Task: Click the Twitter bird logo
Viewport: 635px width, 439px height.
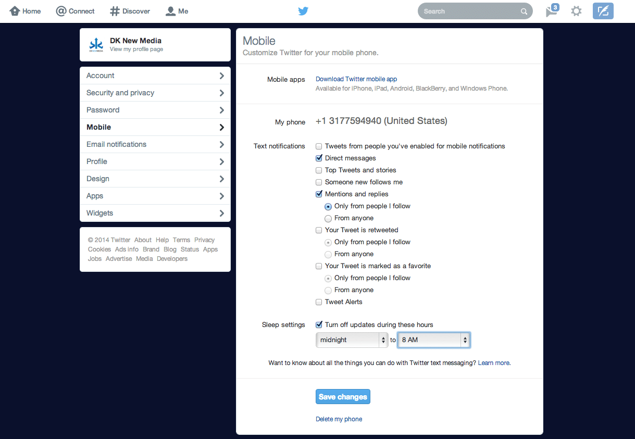Action: 303,11
